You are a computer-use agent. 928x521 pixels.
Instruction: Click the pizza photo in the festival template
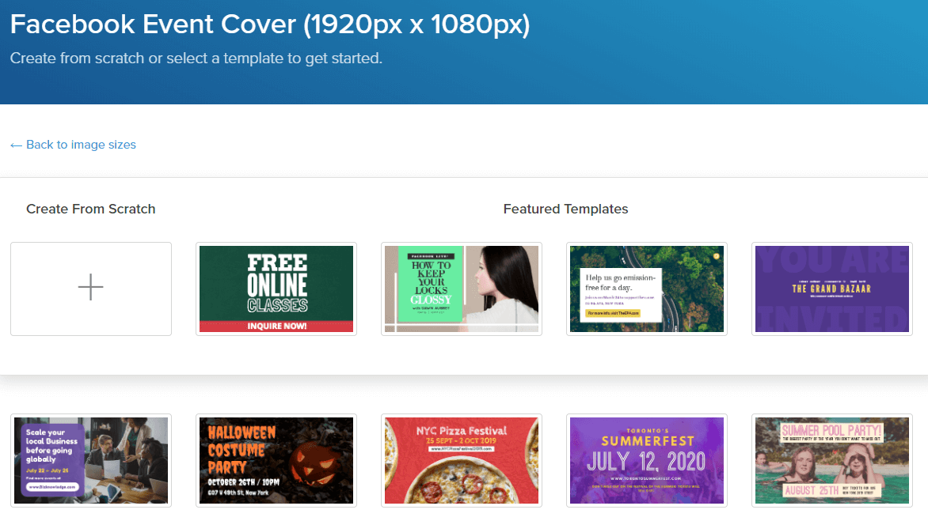[x=461, y=482]
